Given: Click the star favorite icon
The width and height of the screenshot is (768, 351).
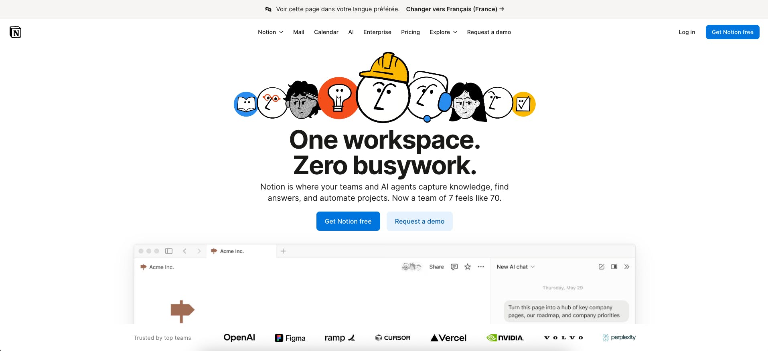Looking at the screenshot, I should [468, 267].
